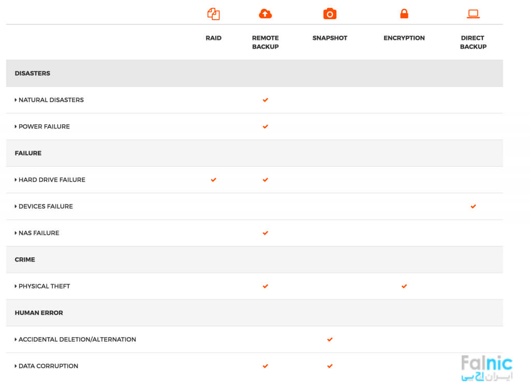The width and height of the screenshot is (530, 390).
Task: Expand the Power Failure row
Action: pyautogui.click(x=16, y=126)
